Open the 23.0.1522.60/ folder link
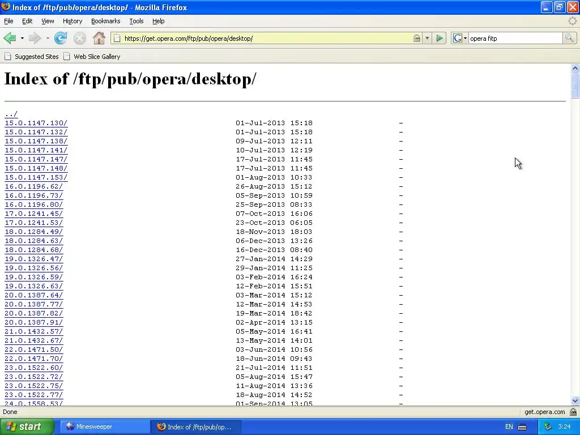580x435 pixels. 33,368
